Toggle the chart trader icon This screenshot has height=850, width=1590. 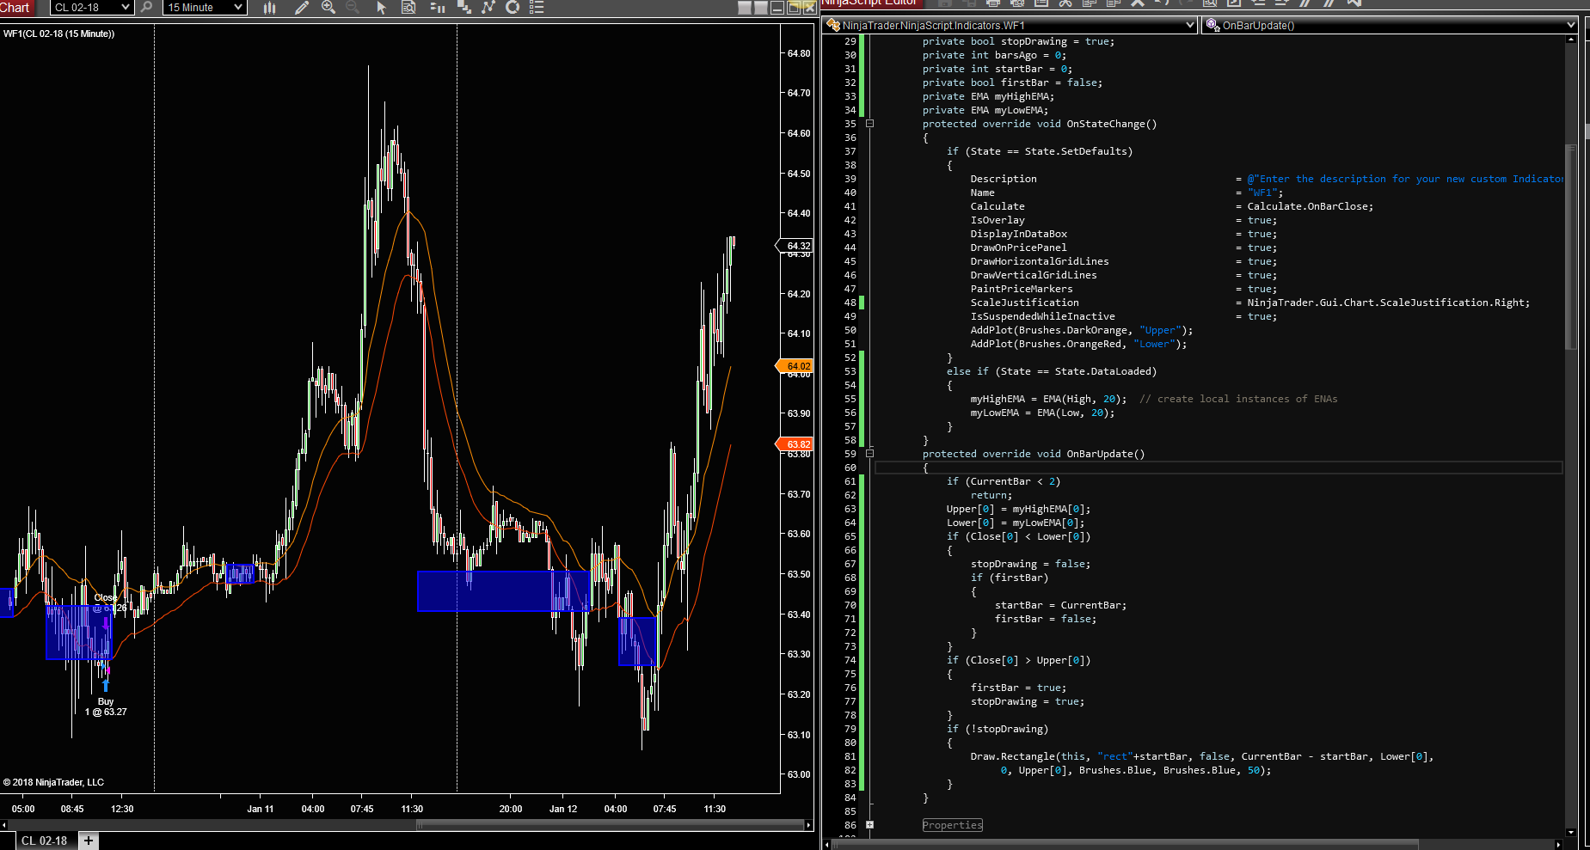click(437, 8)
